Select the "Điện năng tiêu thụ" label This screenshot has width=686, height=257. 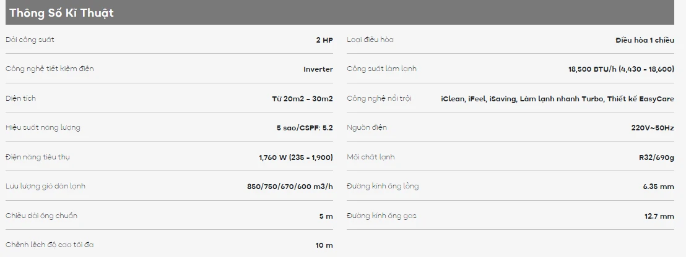tap(37, 157)
